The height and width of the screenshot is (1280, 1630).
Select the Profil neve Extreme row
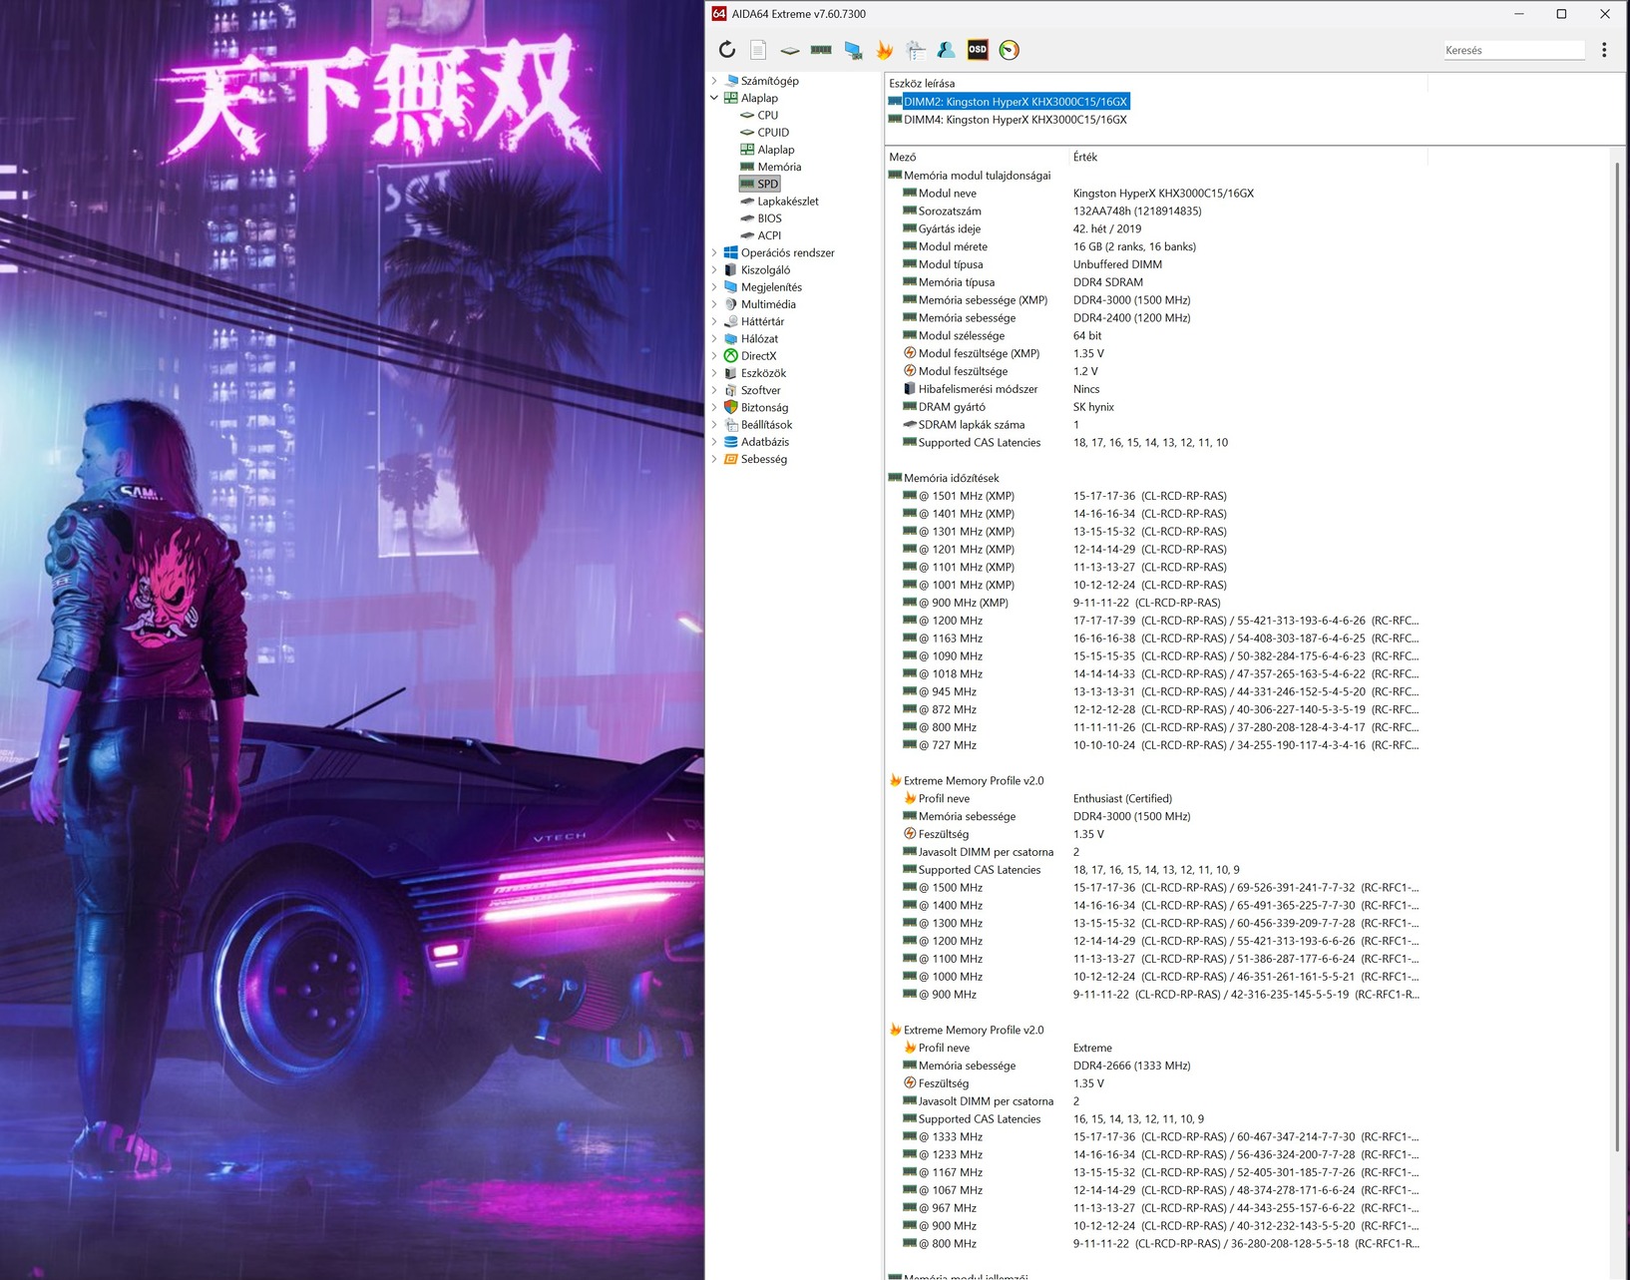(1156, 1048)
